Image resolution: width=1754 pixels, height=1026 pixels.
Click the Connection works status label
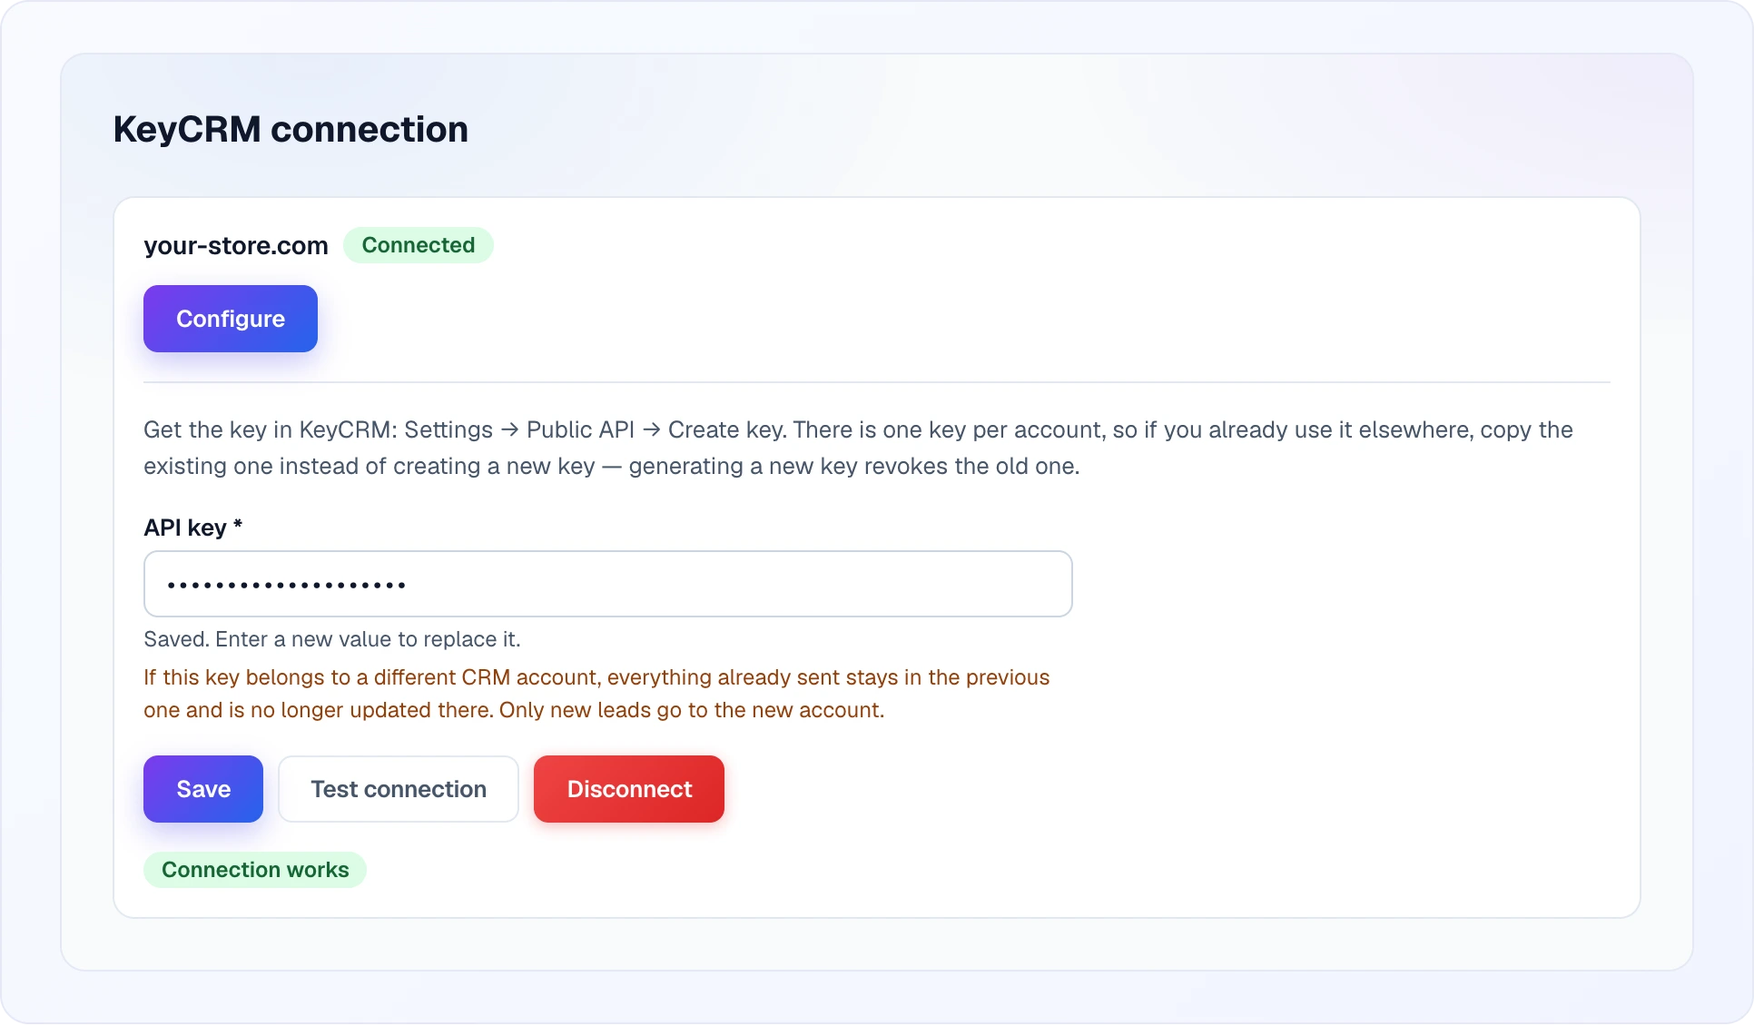(x=255, y=870)
